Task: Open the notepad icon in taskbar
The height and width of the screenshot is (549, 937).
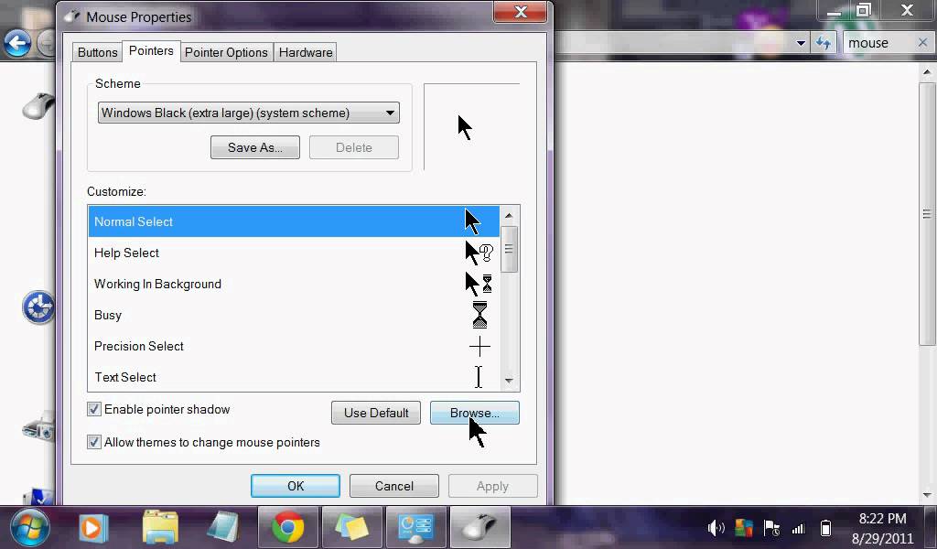Action: point(223,527)
